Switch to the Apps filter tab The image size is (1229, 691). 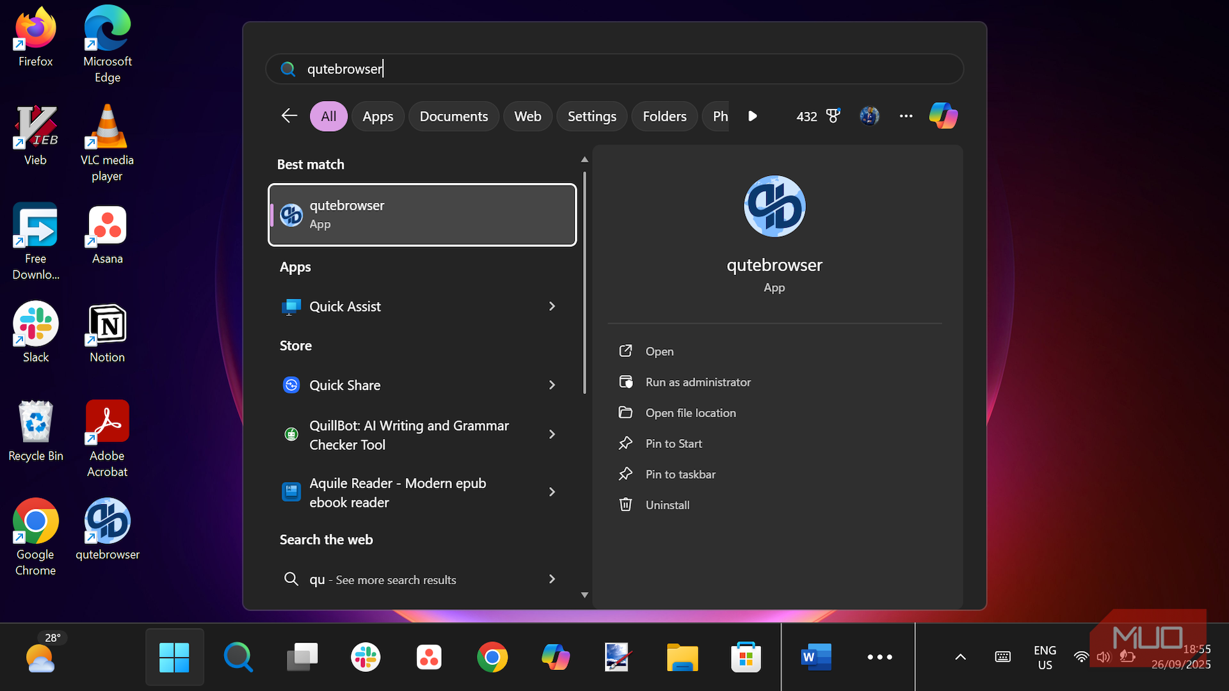(378, 116)
